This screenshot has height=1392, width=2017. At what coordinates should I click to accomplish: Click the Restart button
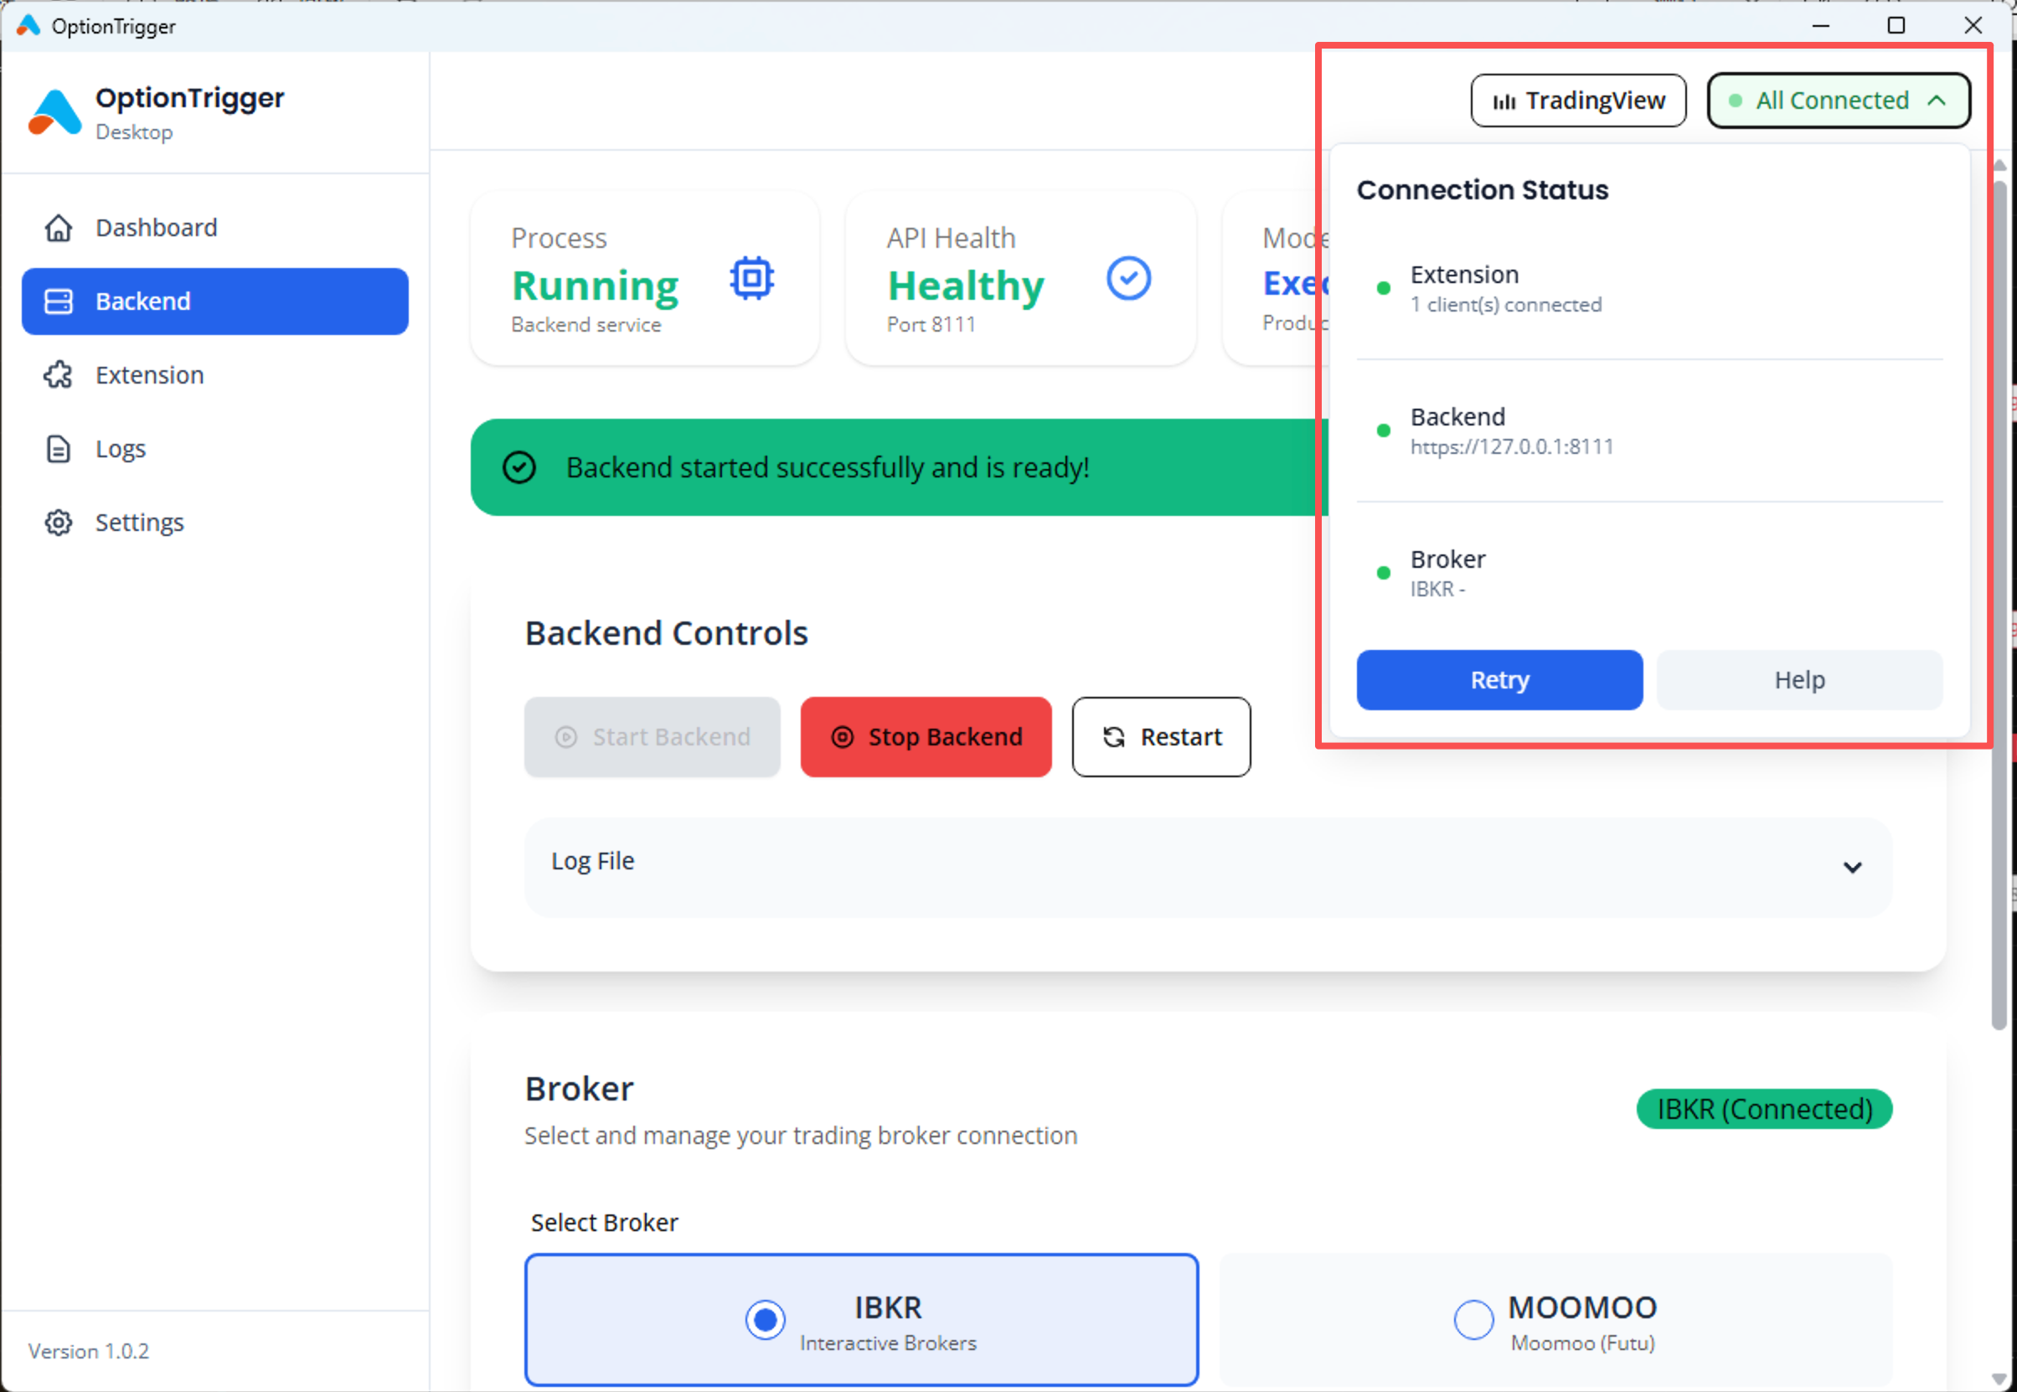pyautogui.click(x=1161, y=737)
